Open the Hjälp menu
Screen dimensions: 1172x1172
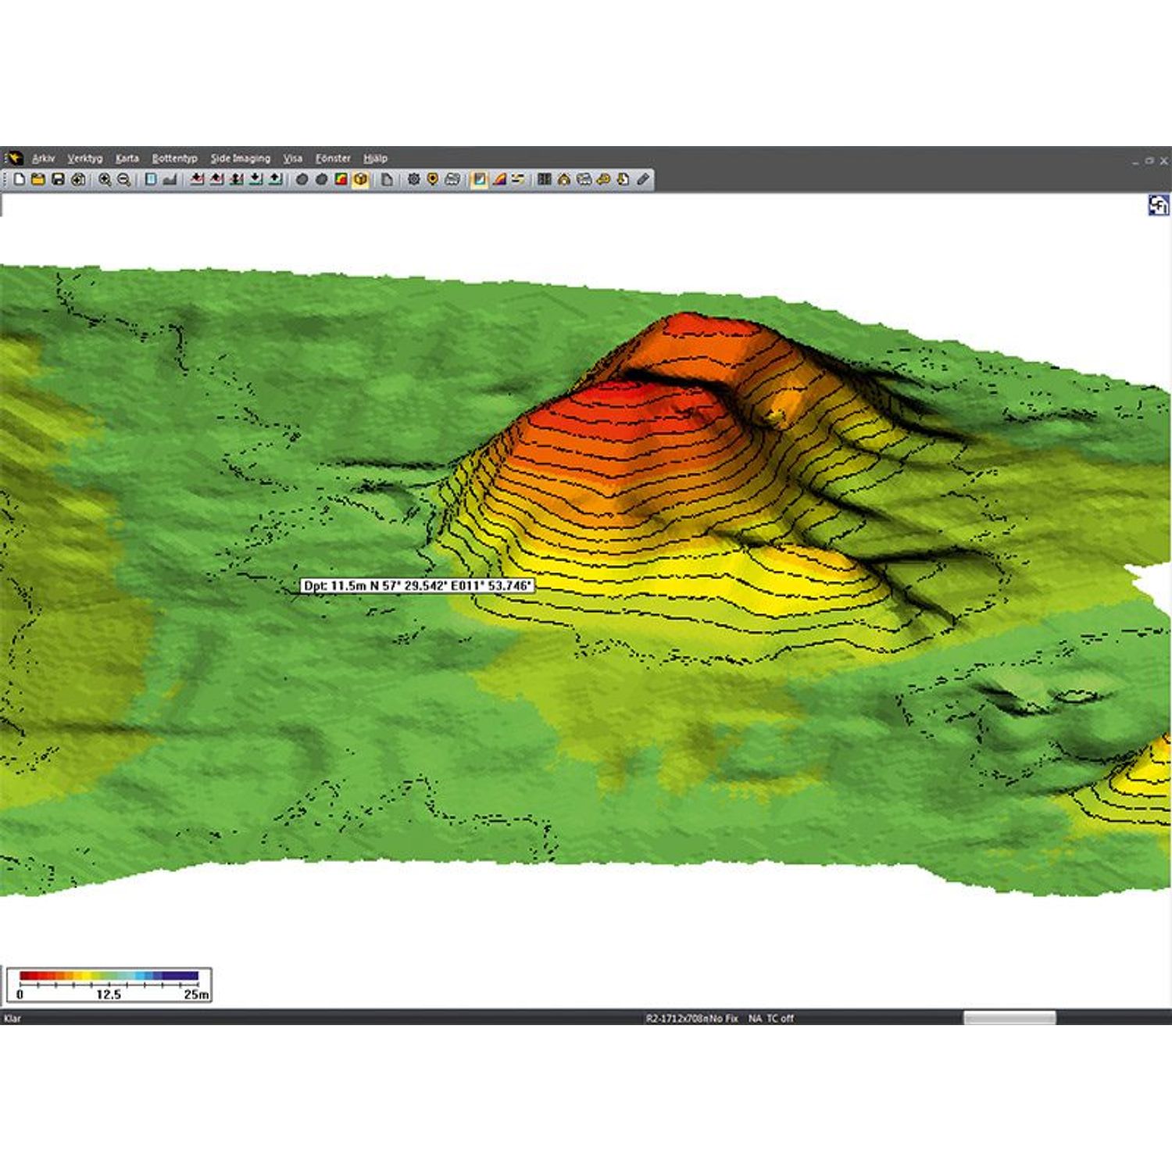pyautogui.click(x=376, y=159)
